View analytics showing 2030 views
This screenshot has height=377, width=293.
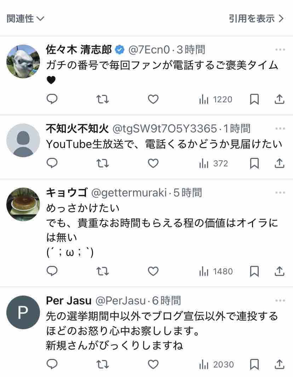[x=216, y=365]
